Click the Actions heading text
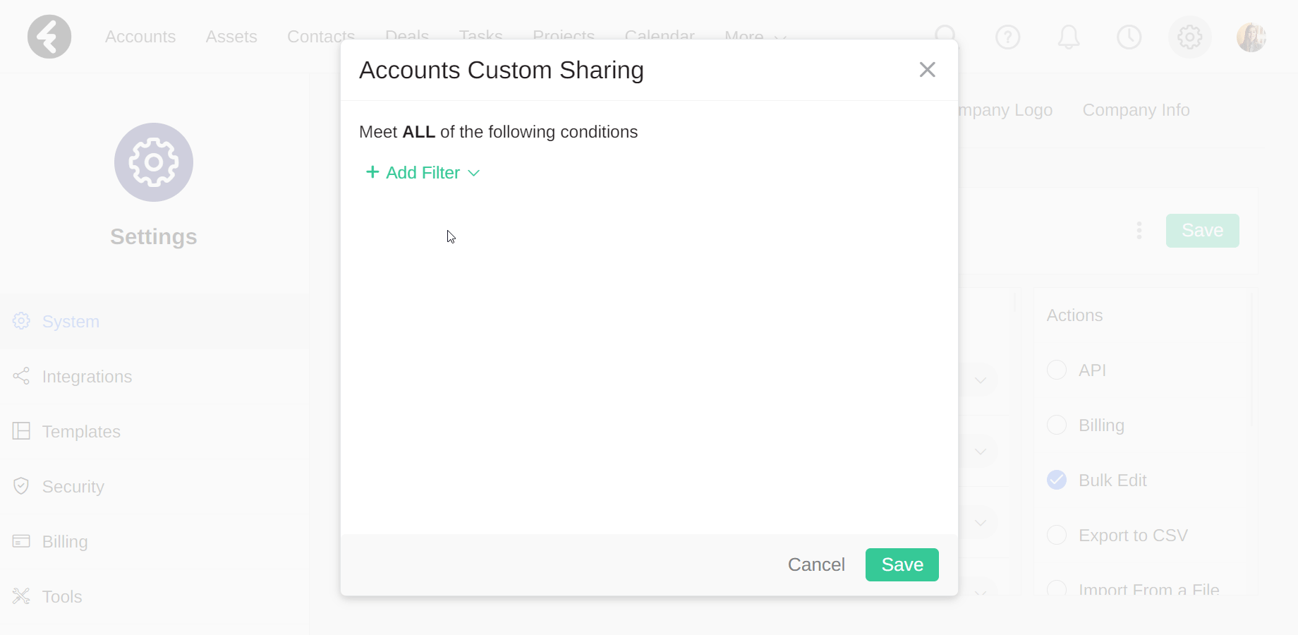The height and width of the screenshot is (635, 1298). [x=1074, y=315]
